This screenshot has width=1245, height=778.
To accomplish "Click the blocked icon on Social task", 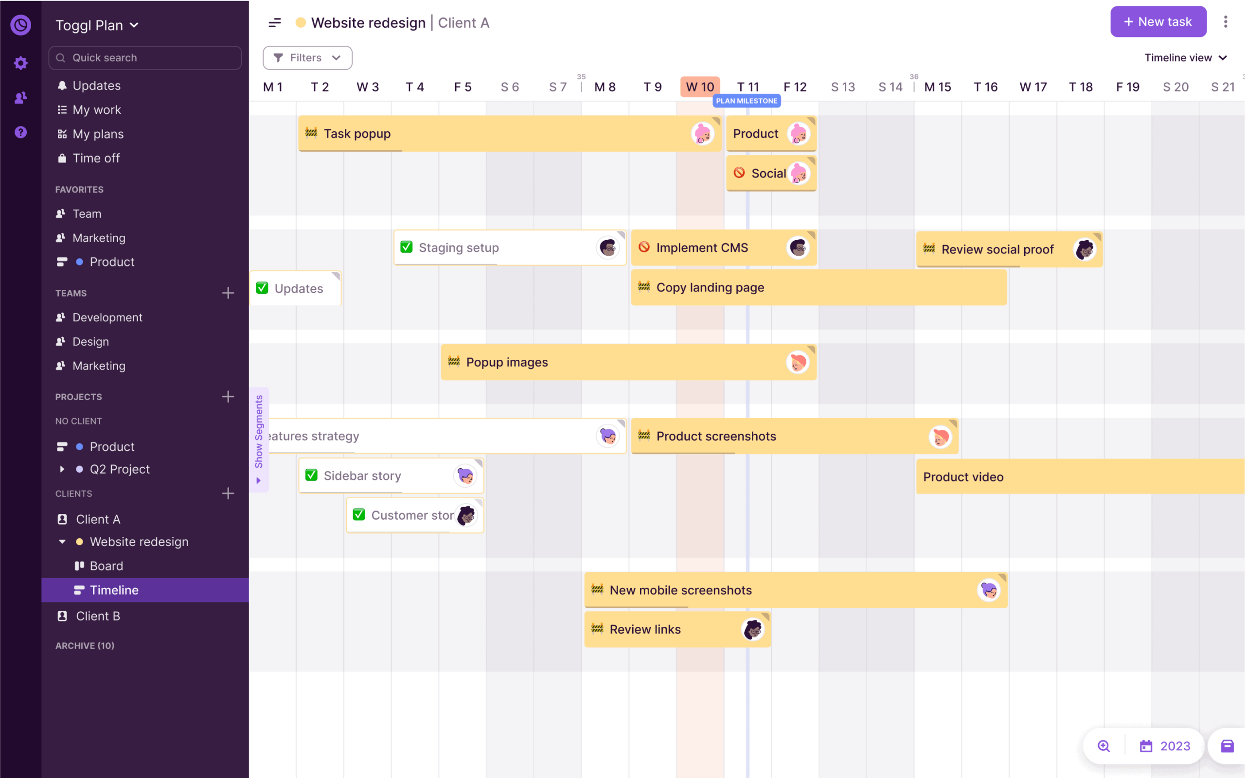I will (x=739, y=173).
